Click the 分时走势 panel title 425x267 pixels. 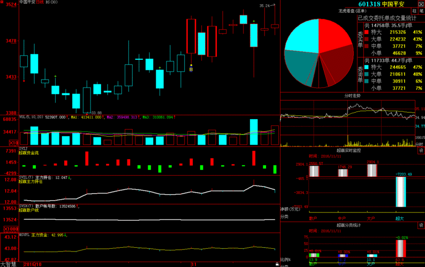[x=352, y=96]
